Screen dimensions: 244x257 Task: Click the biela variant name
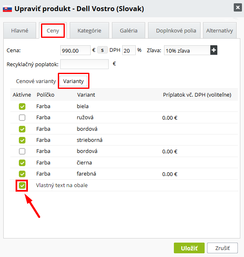click(x=82, y=106)
